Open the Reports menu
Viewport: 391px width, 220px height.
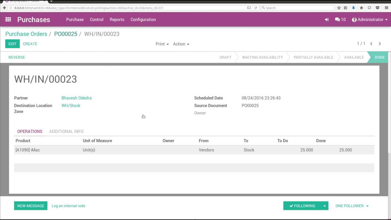point(117,20)
